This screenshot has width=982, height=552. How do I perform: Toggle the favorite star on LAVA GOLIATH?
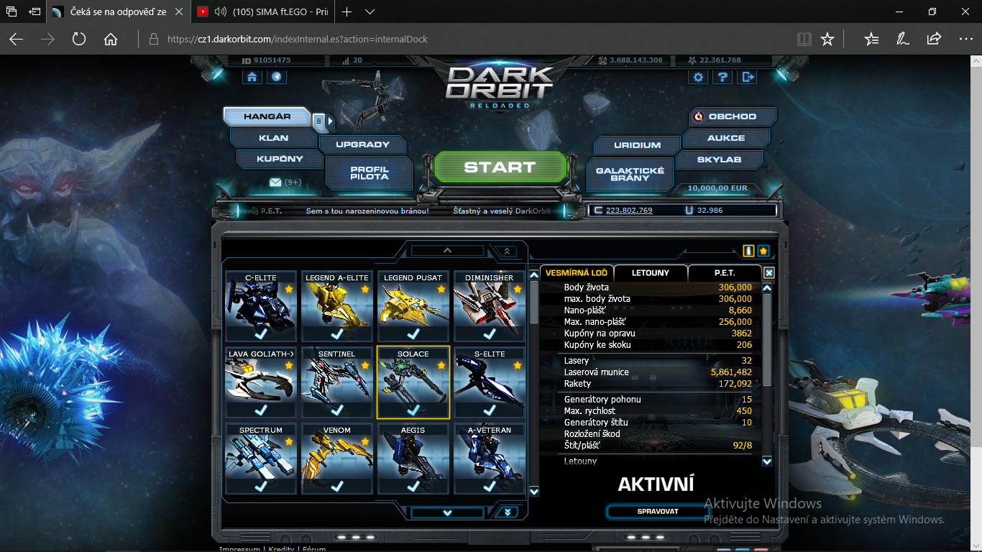tap(288, 365)
